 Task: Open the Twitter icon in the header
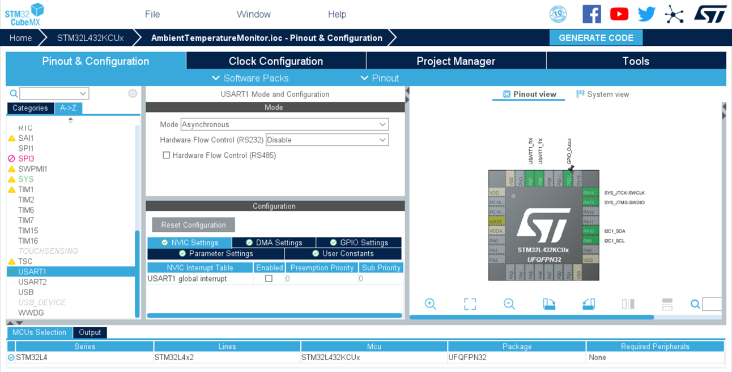(646, 14)
